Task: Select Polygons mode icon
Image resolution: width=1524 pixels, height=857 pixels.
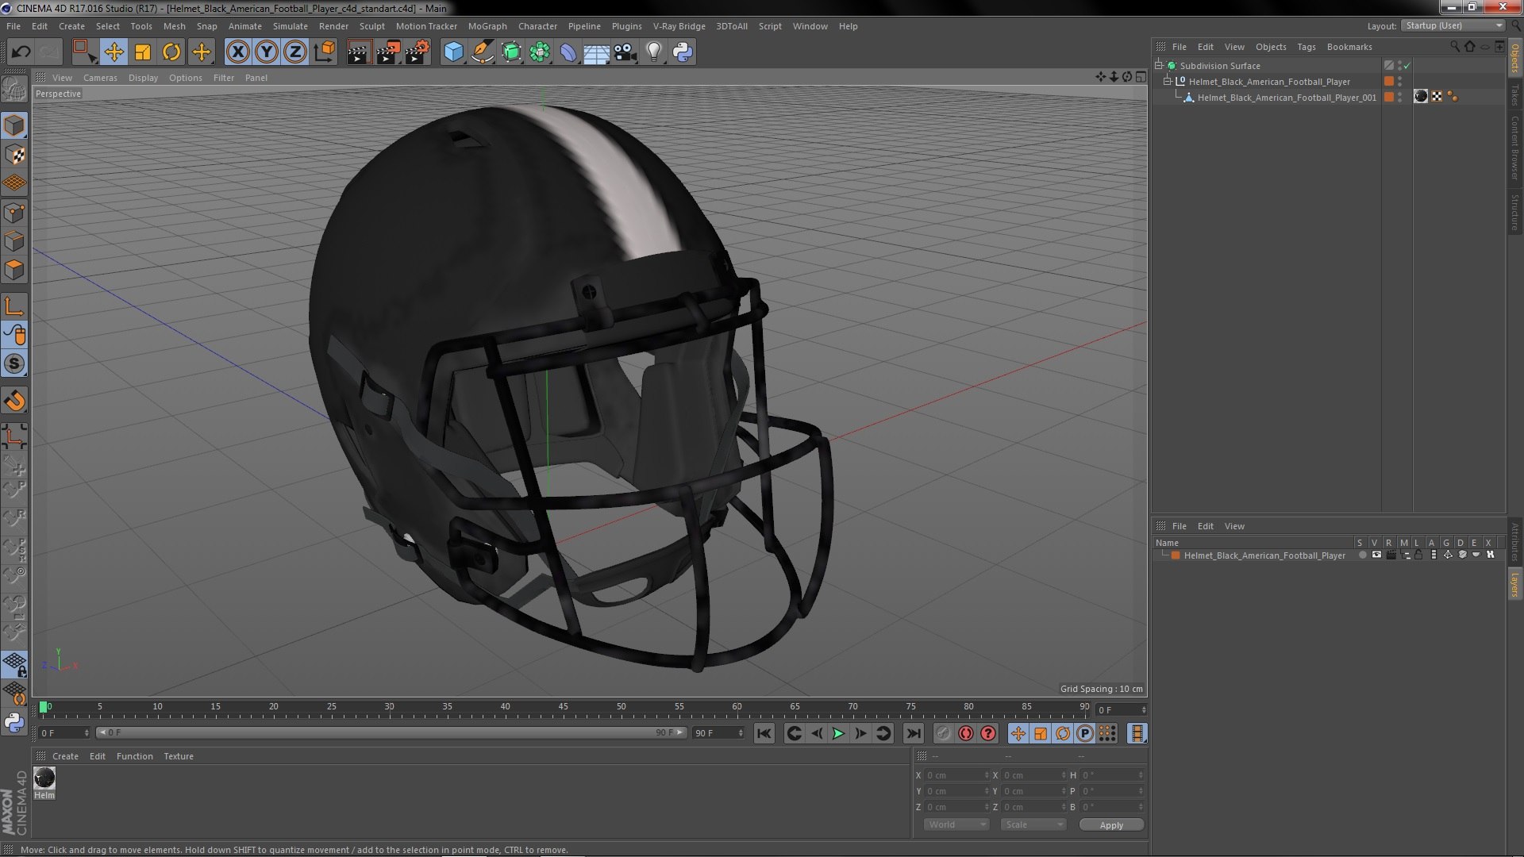Action: (14, 270)
